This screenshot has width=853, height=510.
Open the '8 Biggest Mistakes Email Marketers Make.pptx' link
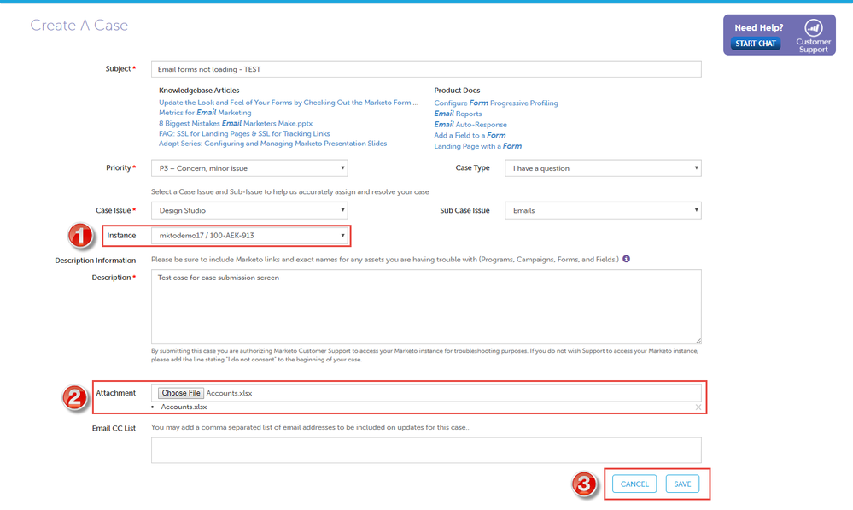click(x=236, y=124)
